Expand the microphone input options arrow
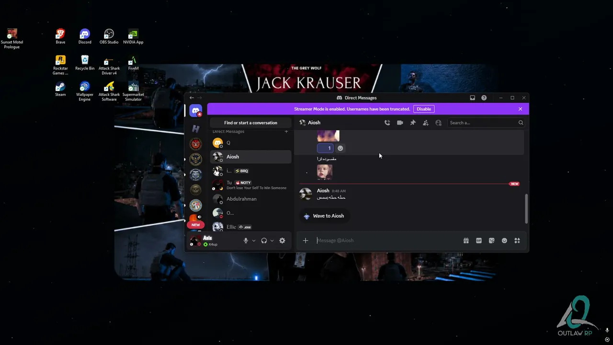Viewport: 613px width, 345px height. coord(254,241)
